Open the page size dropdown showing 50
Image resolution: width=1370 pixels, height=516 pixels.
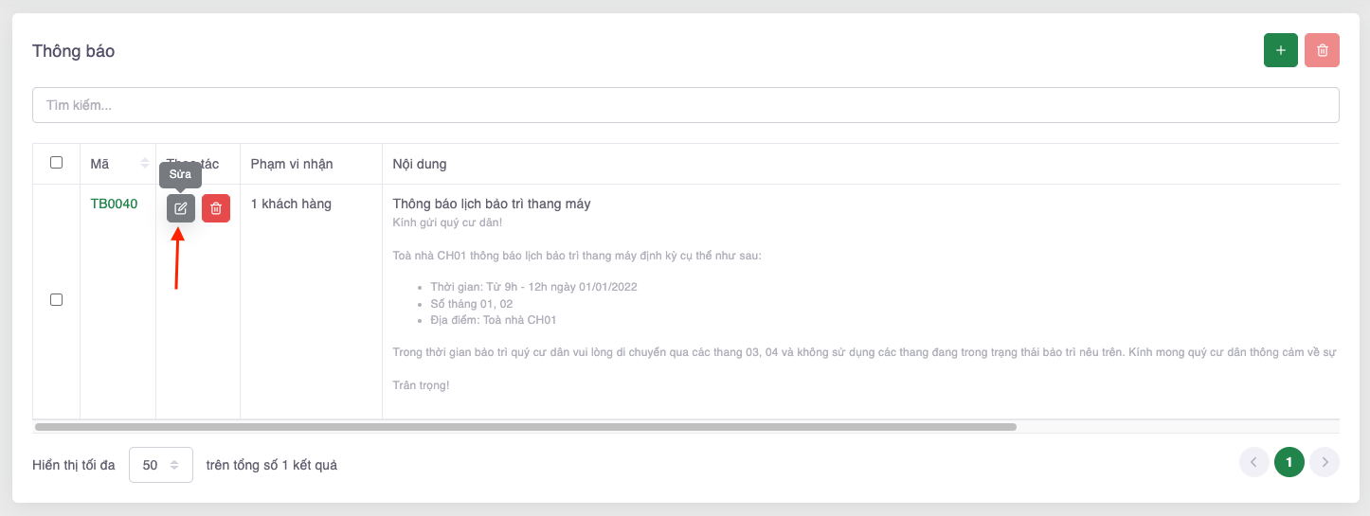tap(160, 465)
